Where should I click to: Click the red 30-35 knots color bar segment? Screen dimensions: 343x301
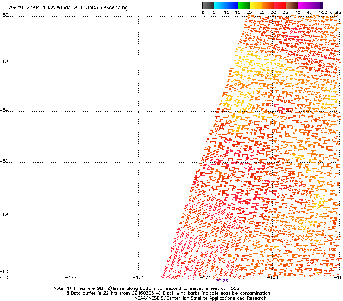click(x=280, y=6)
